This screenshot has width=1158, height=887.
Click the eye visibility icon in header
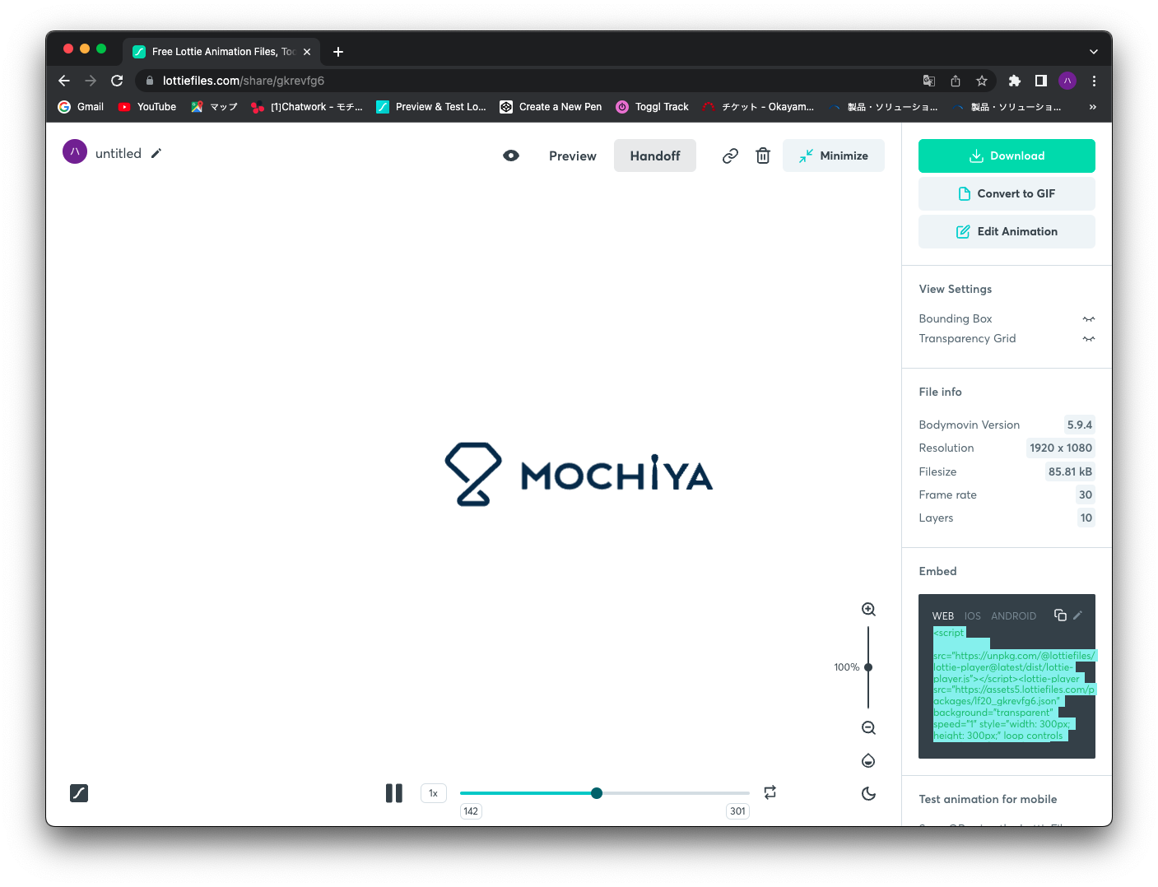511,156
